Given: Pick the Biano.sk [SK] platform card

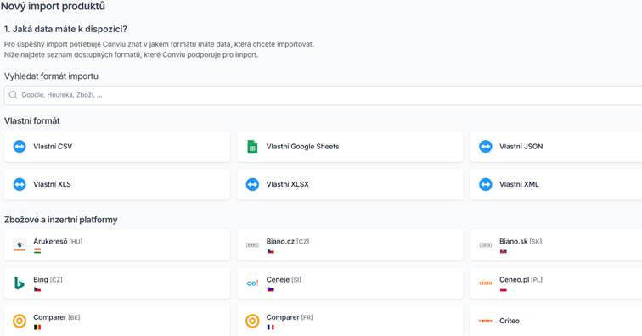Looking at the screenshot, I should pos(556,245).
